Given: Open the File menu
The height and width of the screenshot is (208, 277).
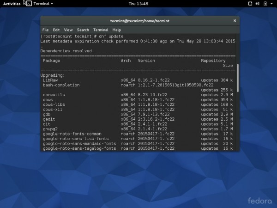Looking at the screenshot, I should tap(45, 30).
